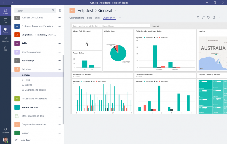Collapse the Helpdesk team in list
The width and height of the screenshot is (227, 144).
26,69
